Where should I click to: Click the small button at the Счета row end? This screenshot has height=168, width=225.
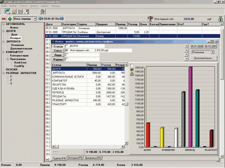pos(186,50)
